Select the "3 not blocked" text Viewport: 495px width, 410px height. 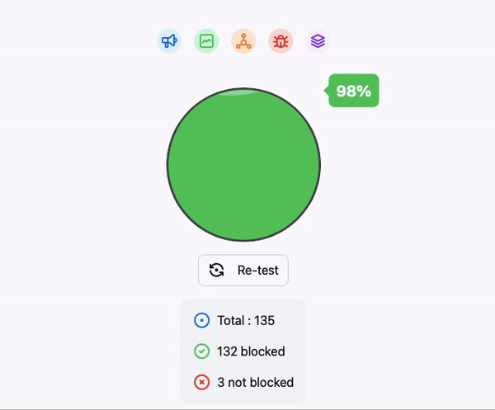256,382
